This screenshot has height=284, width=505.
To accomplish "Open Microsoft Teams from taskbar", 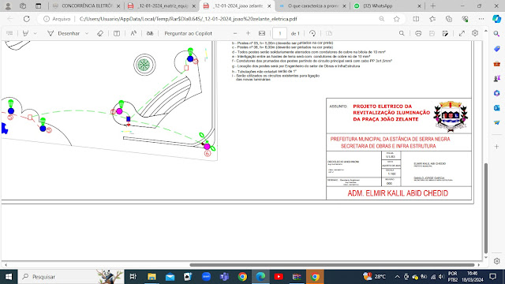I will pyautogui.click(x=224, y=277).
